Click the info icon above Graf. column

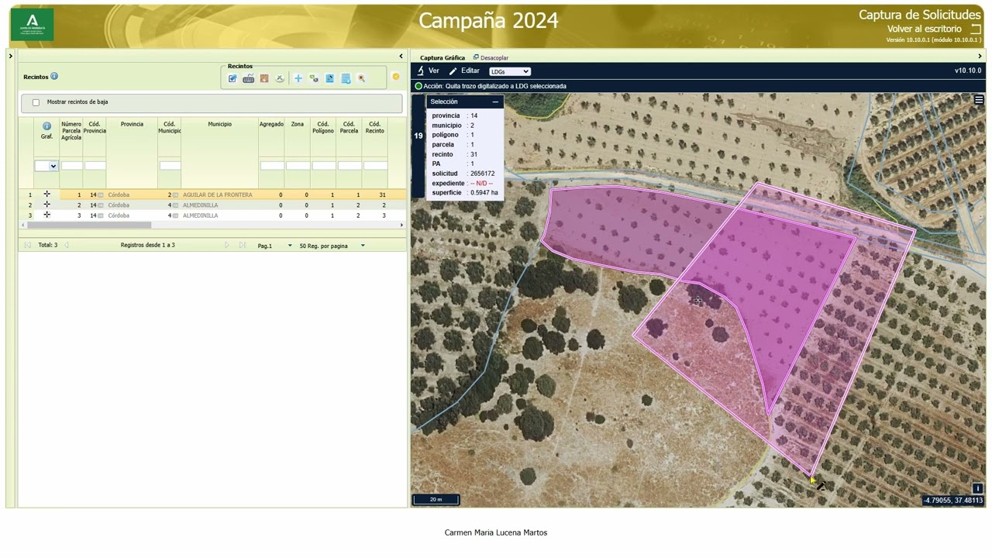pyautogui.click(x=46, y=126)
